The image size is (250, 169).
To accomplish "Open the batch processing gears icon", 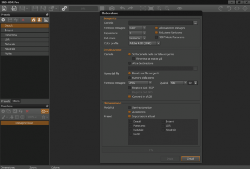I will point(64,8).
